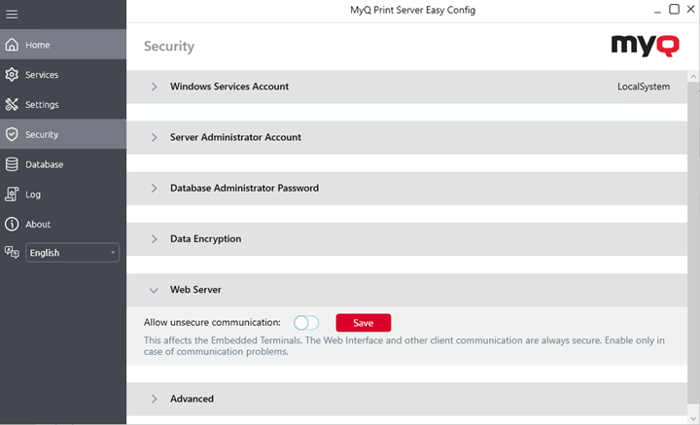Click the Database stack icon

click(12, 164)
